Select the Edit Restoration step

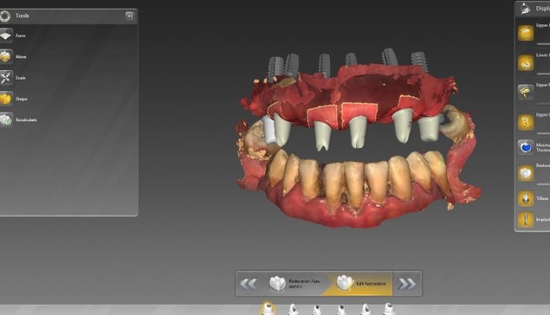(361, 283)
